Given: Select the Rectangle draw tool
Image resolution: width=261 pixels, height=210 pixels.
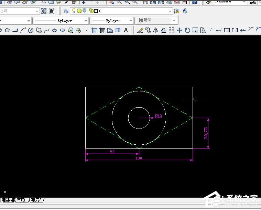Looking at the screenshot, I should 15,30.
